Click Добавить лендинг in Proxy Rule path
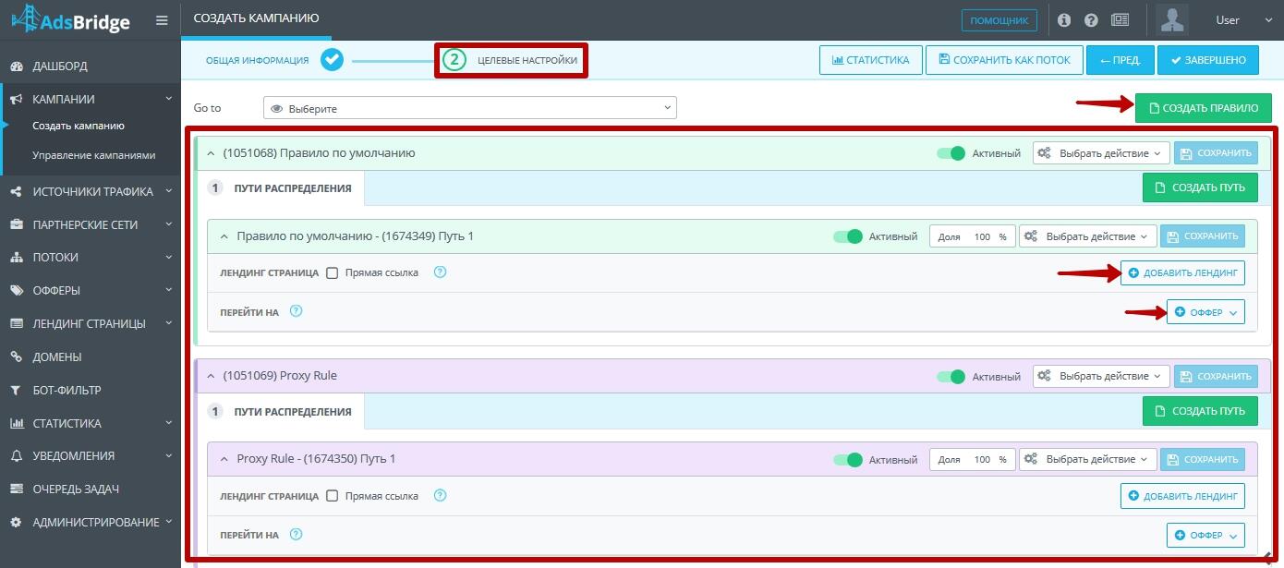Image resolution: width=1284 pixels, height=568 pixels. (x=1182, y=496)
